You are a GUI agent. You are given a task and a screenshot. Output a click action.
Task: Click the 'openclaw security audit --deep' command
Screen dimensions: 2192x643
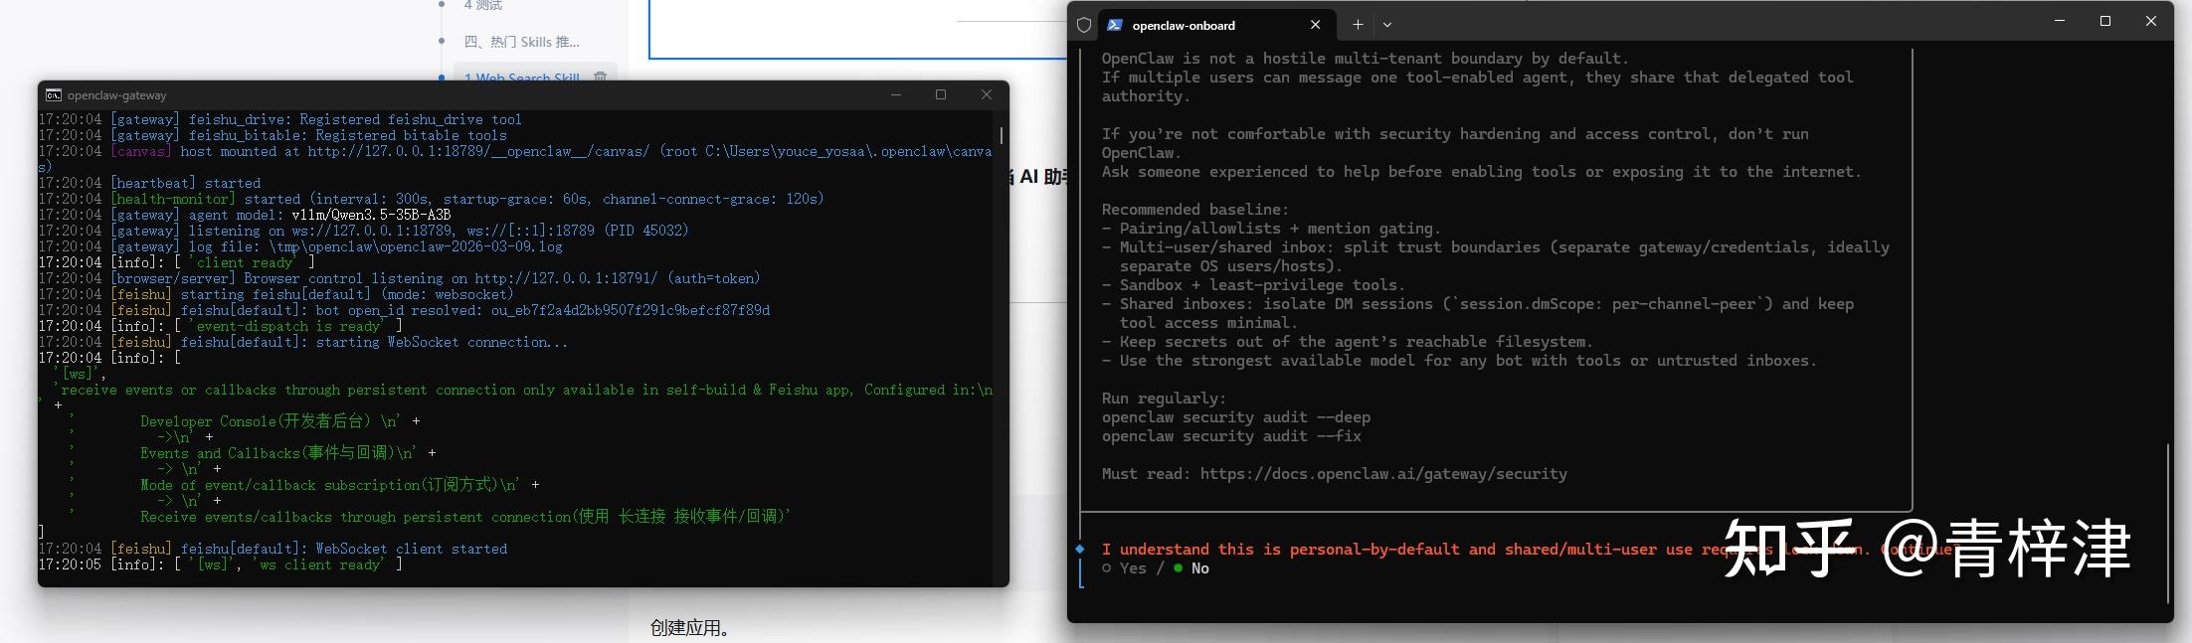[x=1235, y=417]
